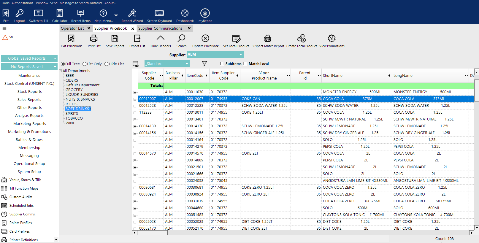Open Marketing & Promotions section
Viewport: 479px width, 243px height.
(29, 132)
